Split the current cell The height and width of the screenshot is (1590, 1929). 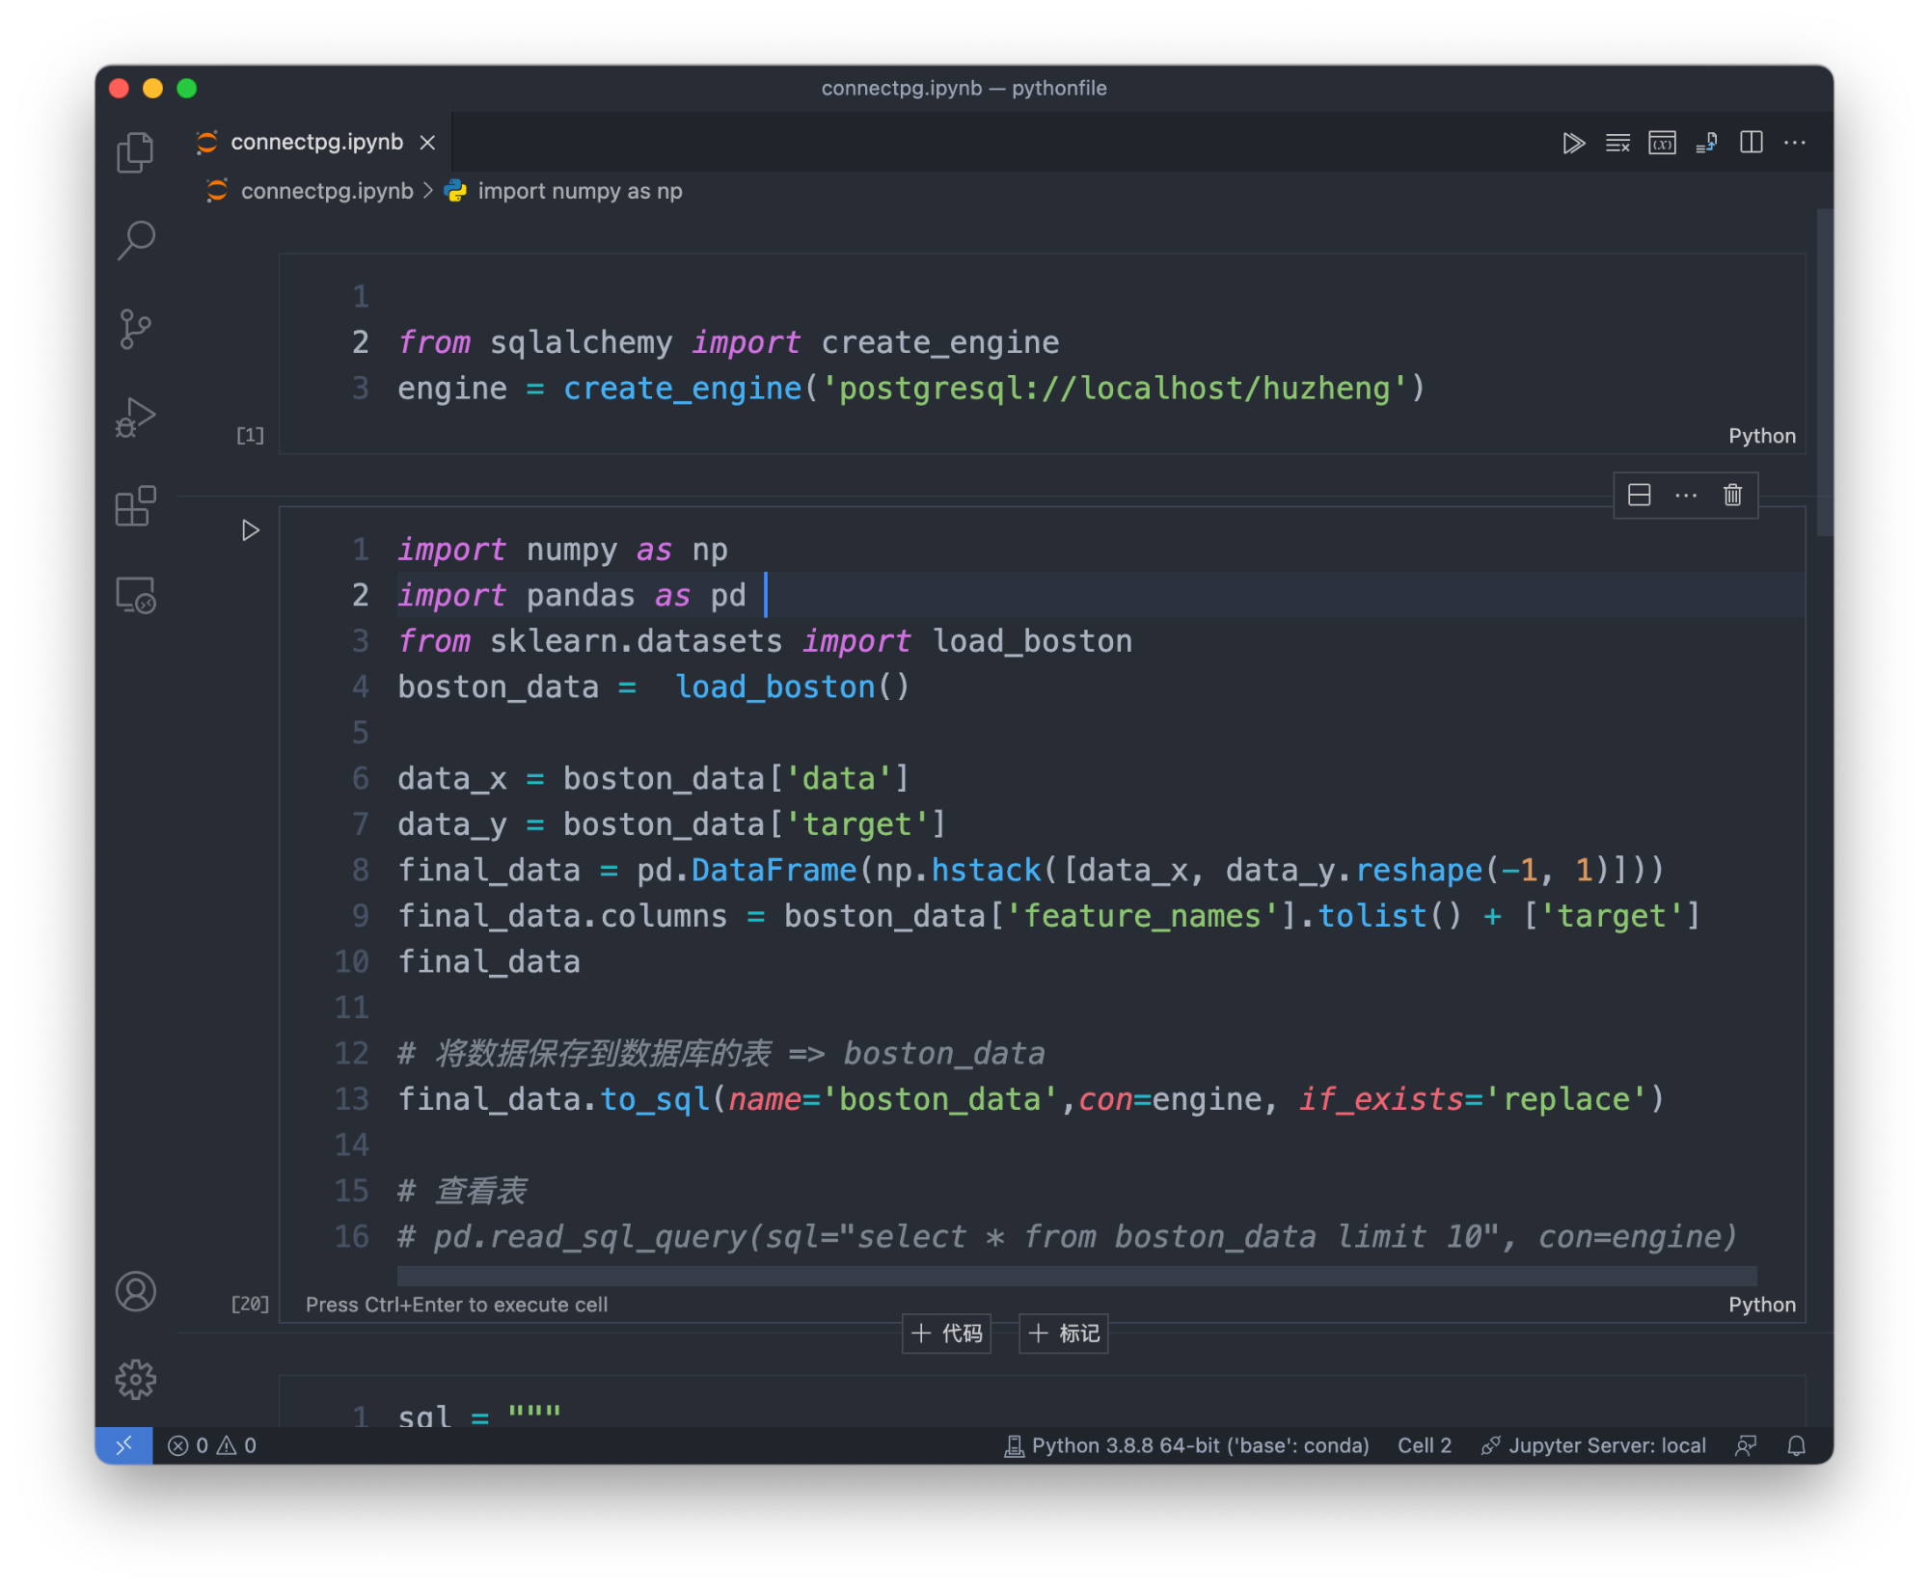[1639, 495]
